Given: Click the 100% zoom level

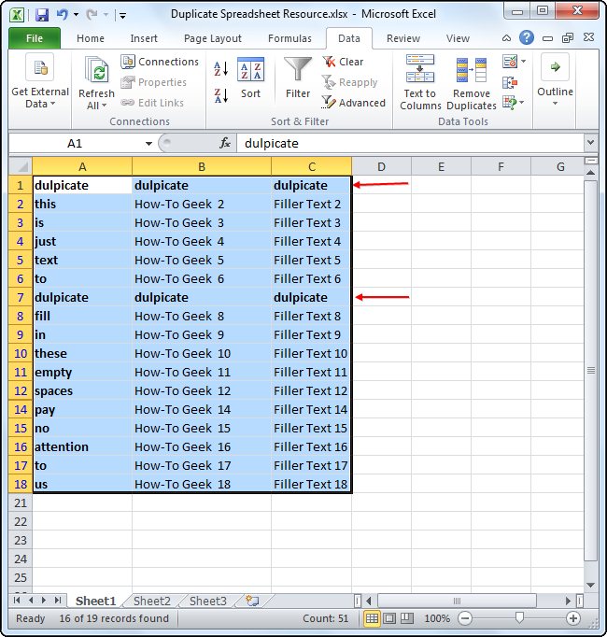Looking at the screenshot, I should tap(437, 618).
